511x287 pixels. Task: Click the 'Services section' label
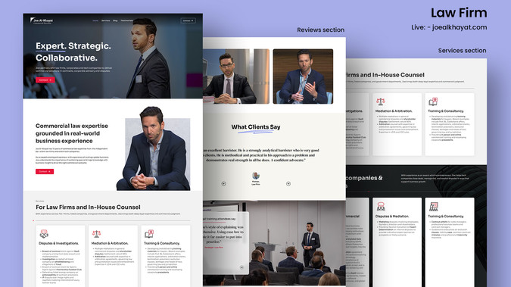(x=462, y=51)
